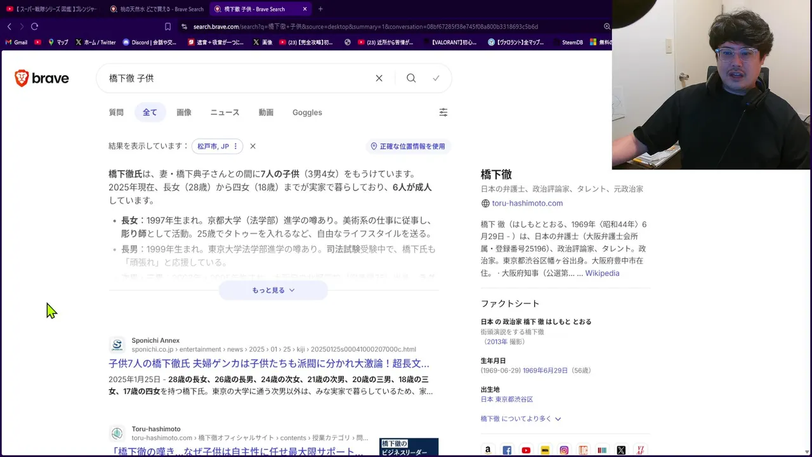Click 1969年6月29日 birthdate link
Viewport: 812px width, 457px height.
click(x=546, y=370)
